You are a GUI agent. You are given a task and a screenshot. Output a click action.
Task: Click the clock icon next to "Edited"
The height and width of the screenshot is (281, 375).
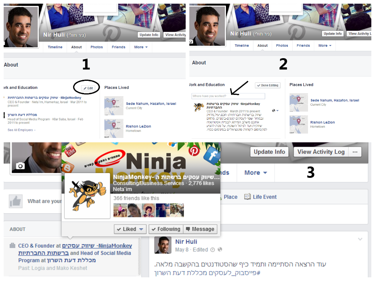pos(212,250)
